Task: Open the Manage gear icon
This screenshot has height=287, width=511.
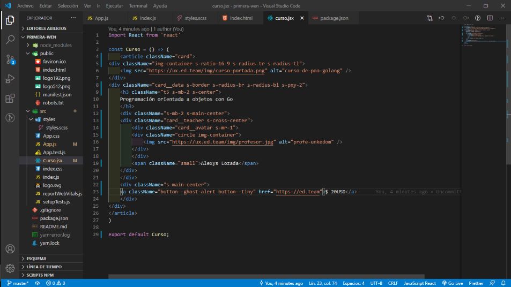Action: pos(10,268)
